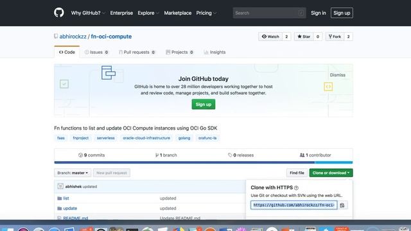View the 1 branch list
This screenshot has width=411, height=231.
(166, 155)
